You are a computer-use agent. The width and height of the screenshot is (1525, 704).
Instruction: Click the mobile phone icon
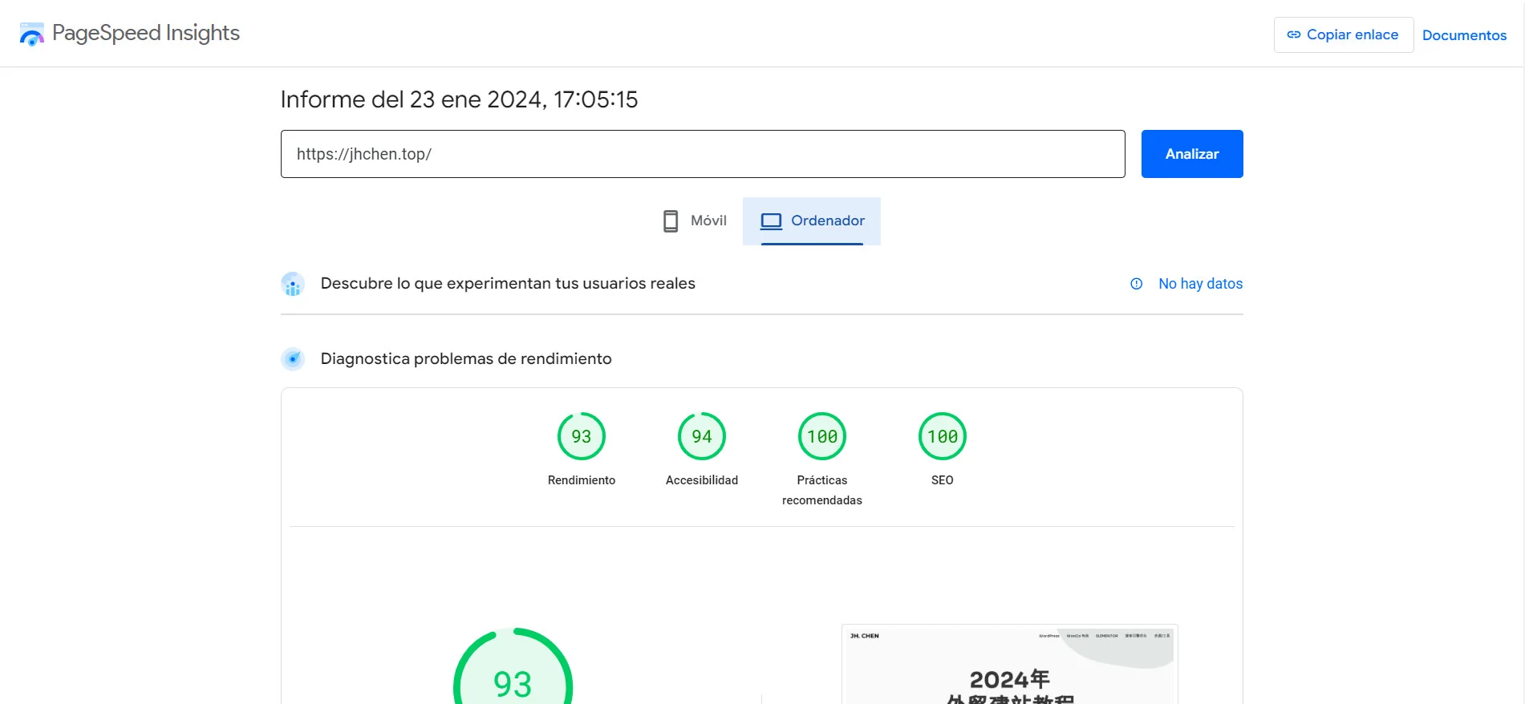[x=671, y=221]
